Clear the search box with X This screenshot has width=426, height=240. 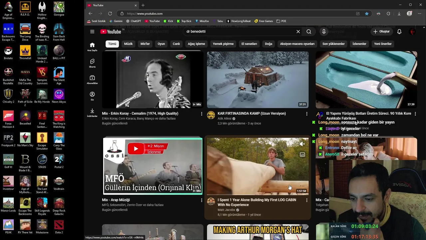[298, 32]
